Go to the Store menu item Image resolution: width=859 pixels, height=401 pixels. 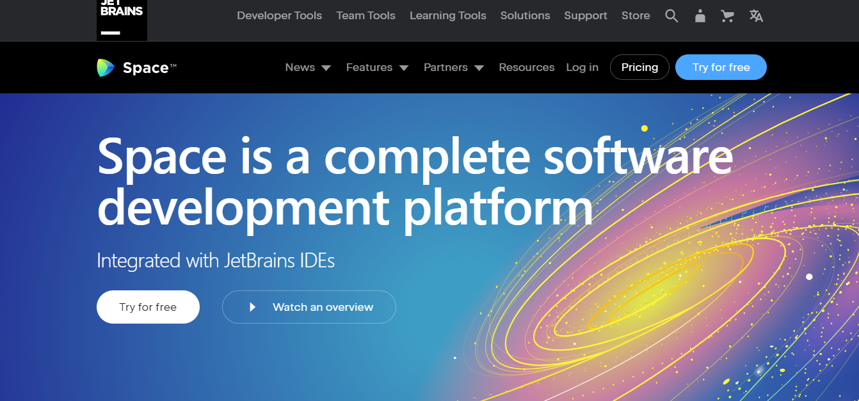pos(636,15)
